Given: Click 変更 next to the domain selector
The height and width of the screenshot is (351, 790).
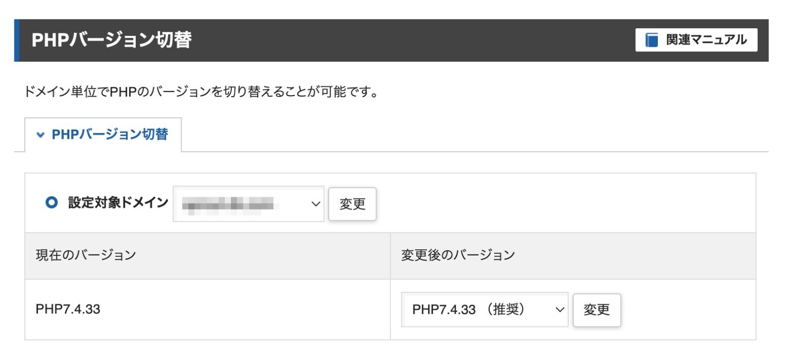Looking at the screenshot, I should [352, 204].
